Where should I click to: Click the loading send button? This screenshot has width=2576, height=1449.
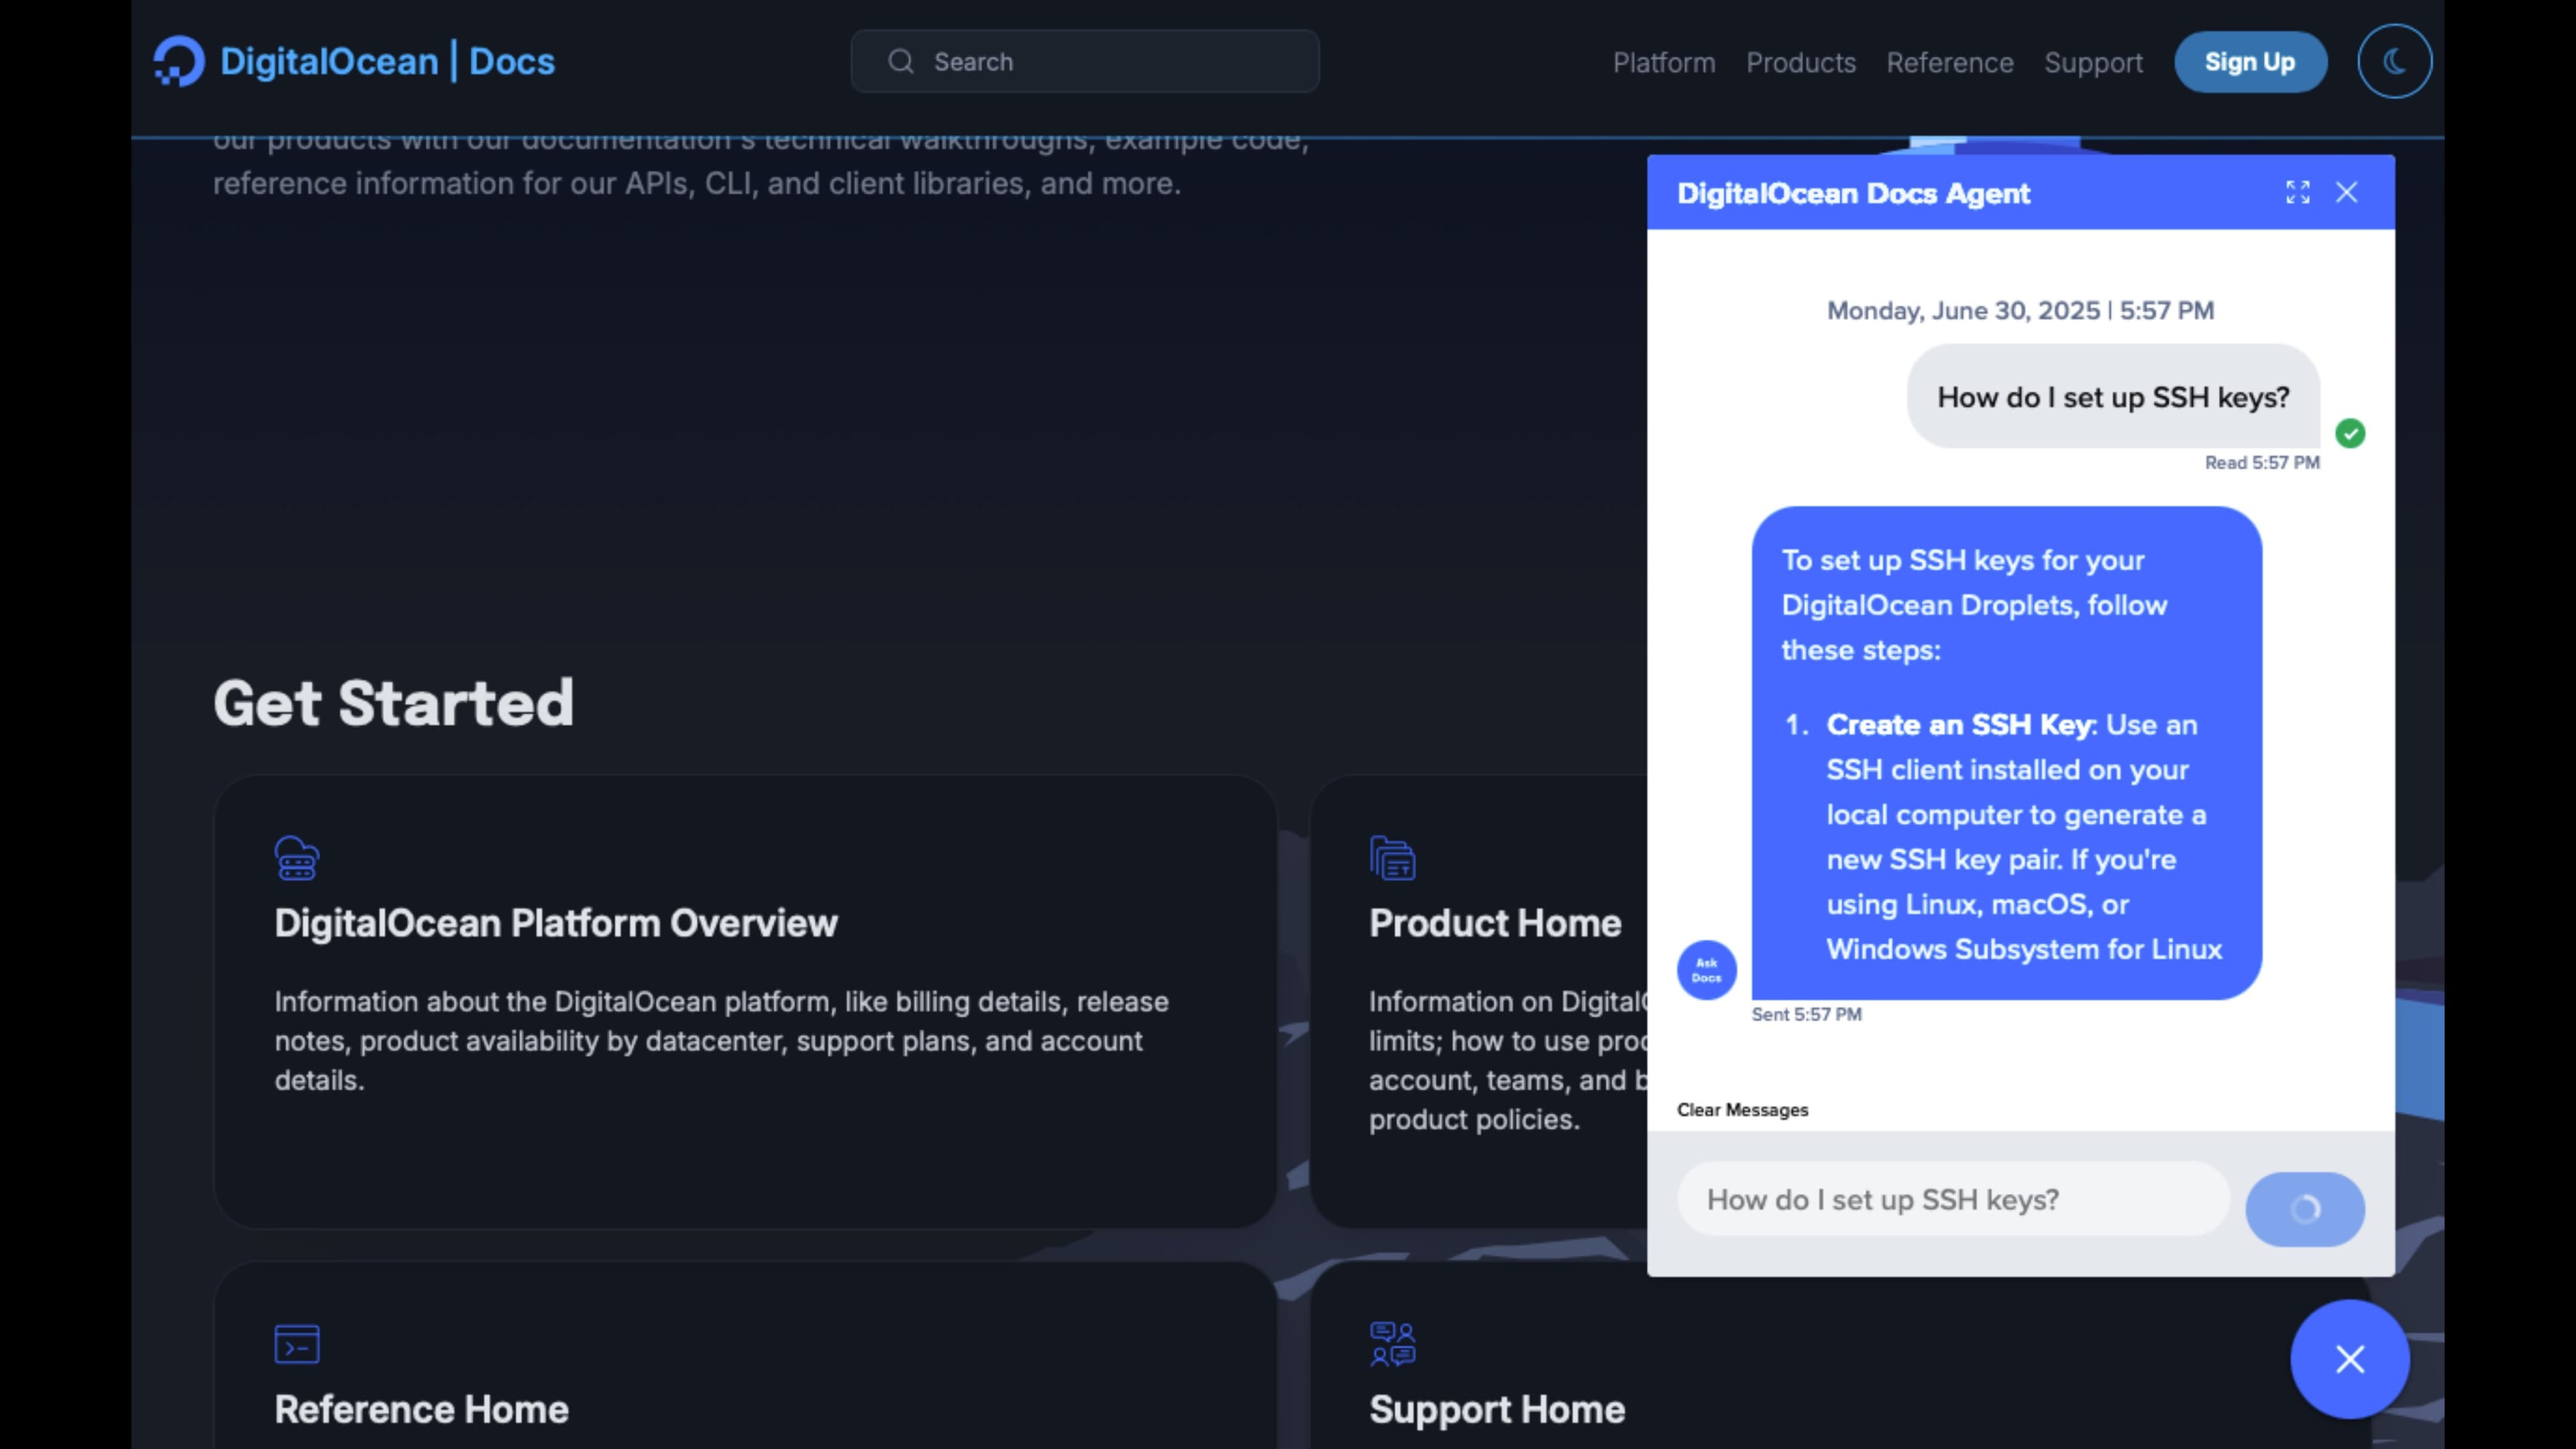pos(2305,1209)
